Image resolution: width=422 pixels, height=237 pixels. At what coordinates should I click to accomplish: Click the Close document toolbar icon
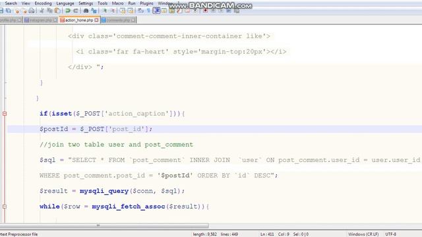(17, 11)
